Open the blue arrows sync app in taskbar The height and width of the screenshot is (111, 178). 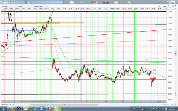coord(42,109)
